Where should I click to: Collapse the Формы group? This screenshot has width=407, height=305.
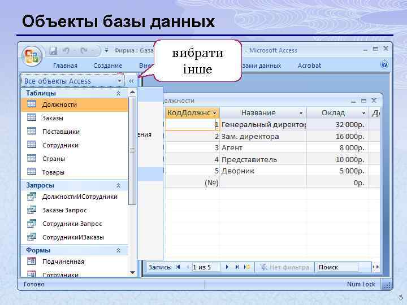(118, 251)
